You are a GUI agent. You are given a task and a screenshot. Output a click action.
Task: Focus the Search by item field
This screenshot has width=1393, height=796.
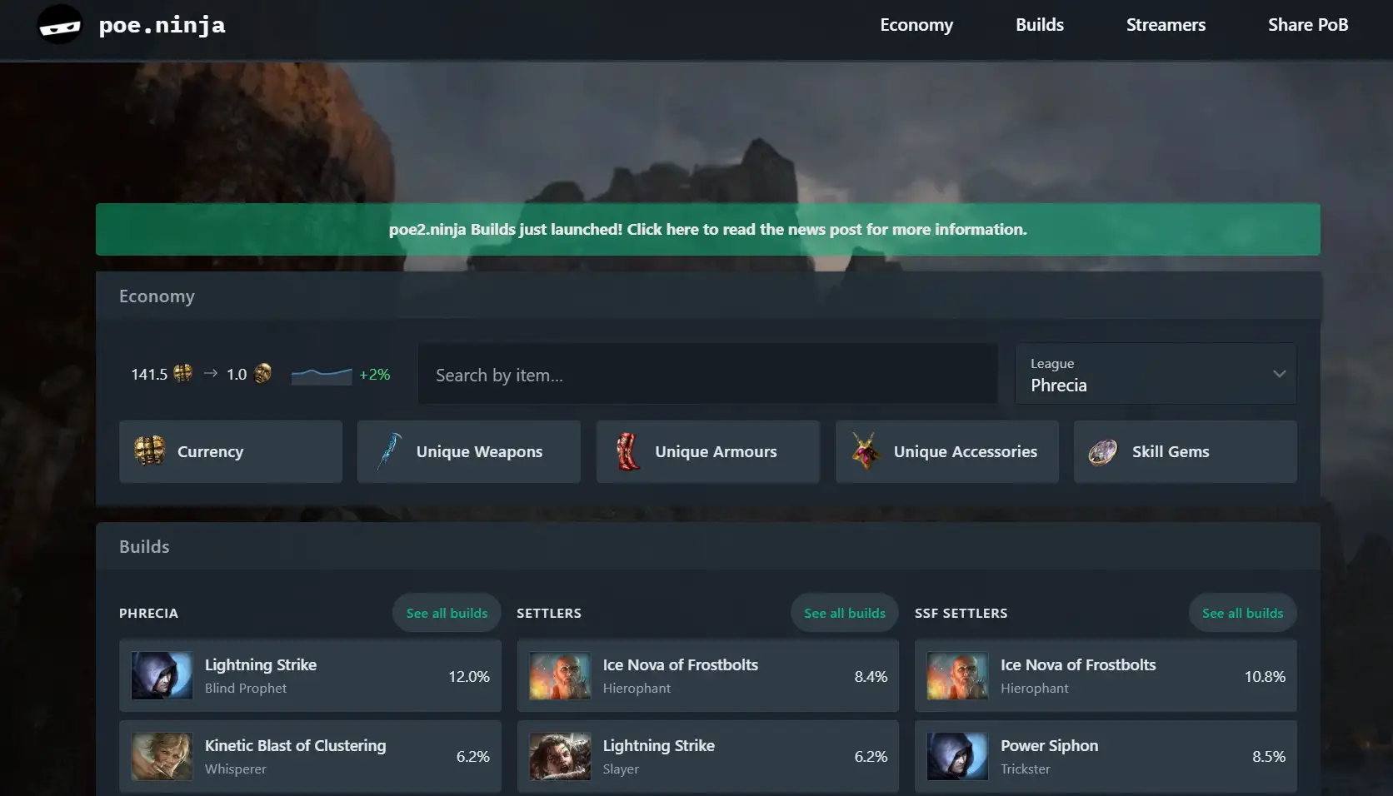[x=708, y=374]
